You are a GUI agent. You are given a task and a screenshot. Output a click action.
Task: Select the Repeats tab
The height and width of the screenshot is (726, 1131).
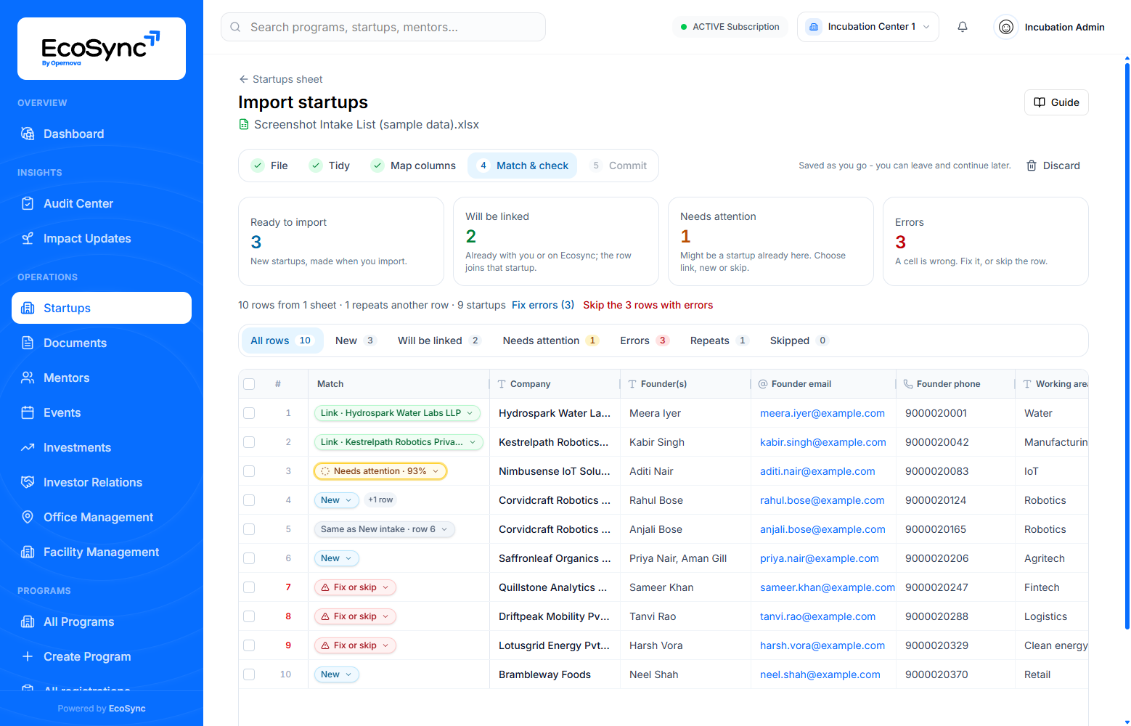(719, 340)
